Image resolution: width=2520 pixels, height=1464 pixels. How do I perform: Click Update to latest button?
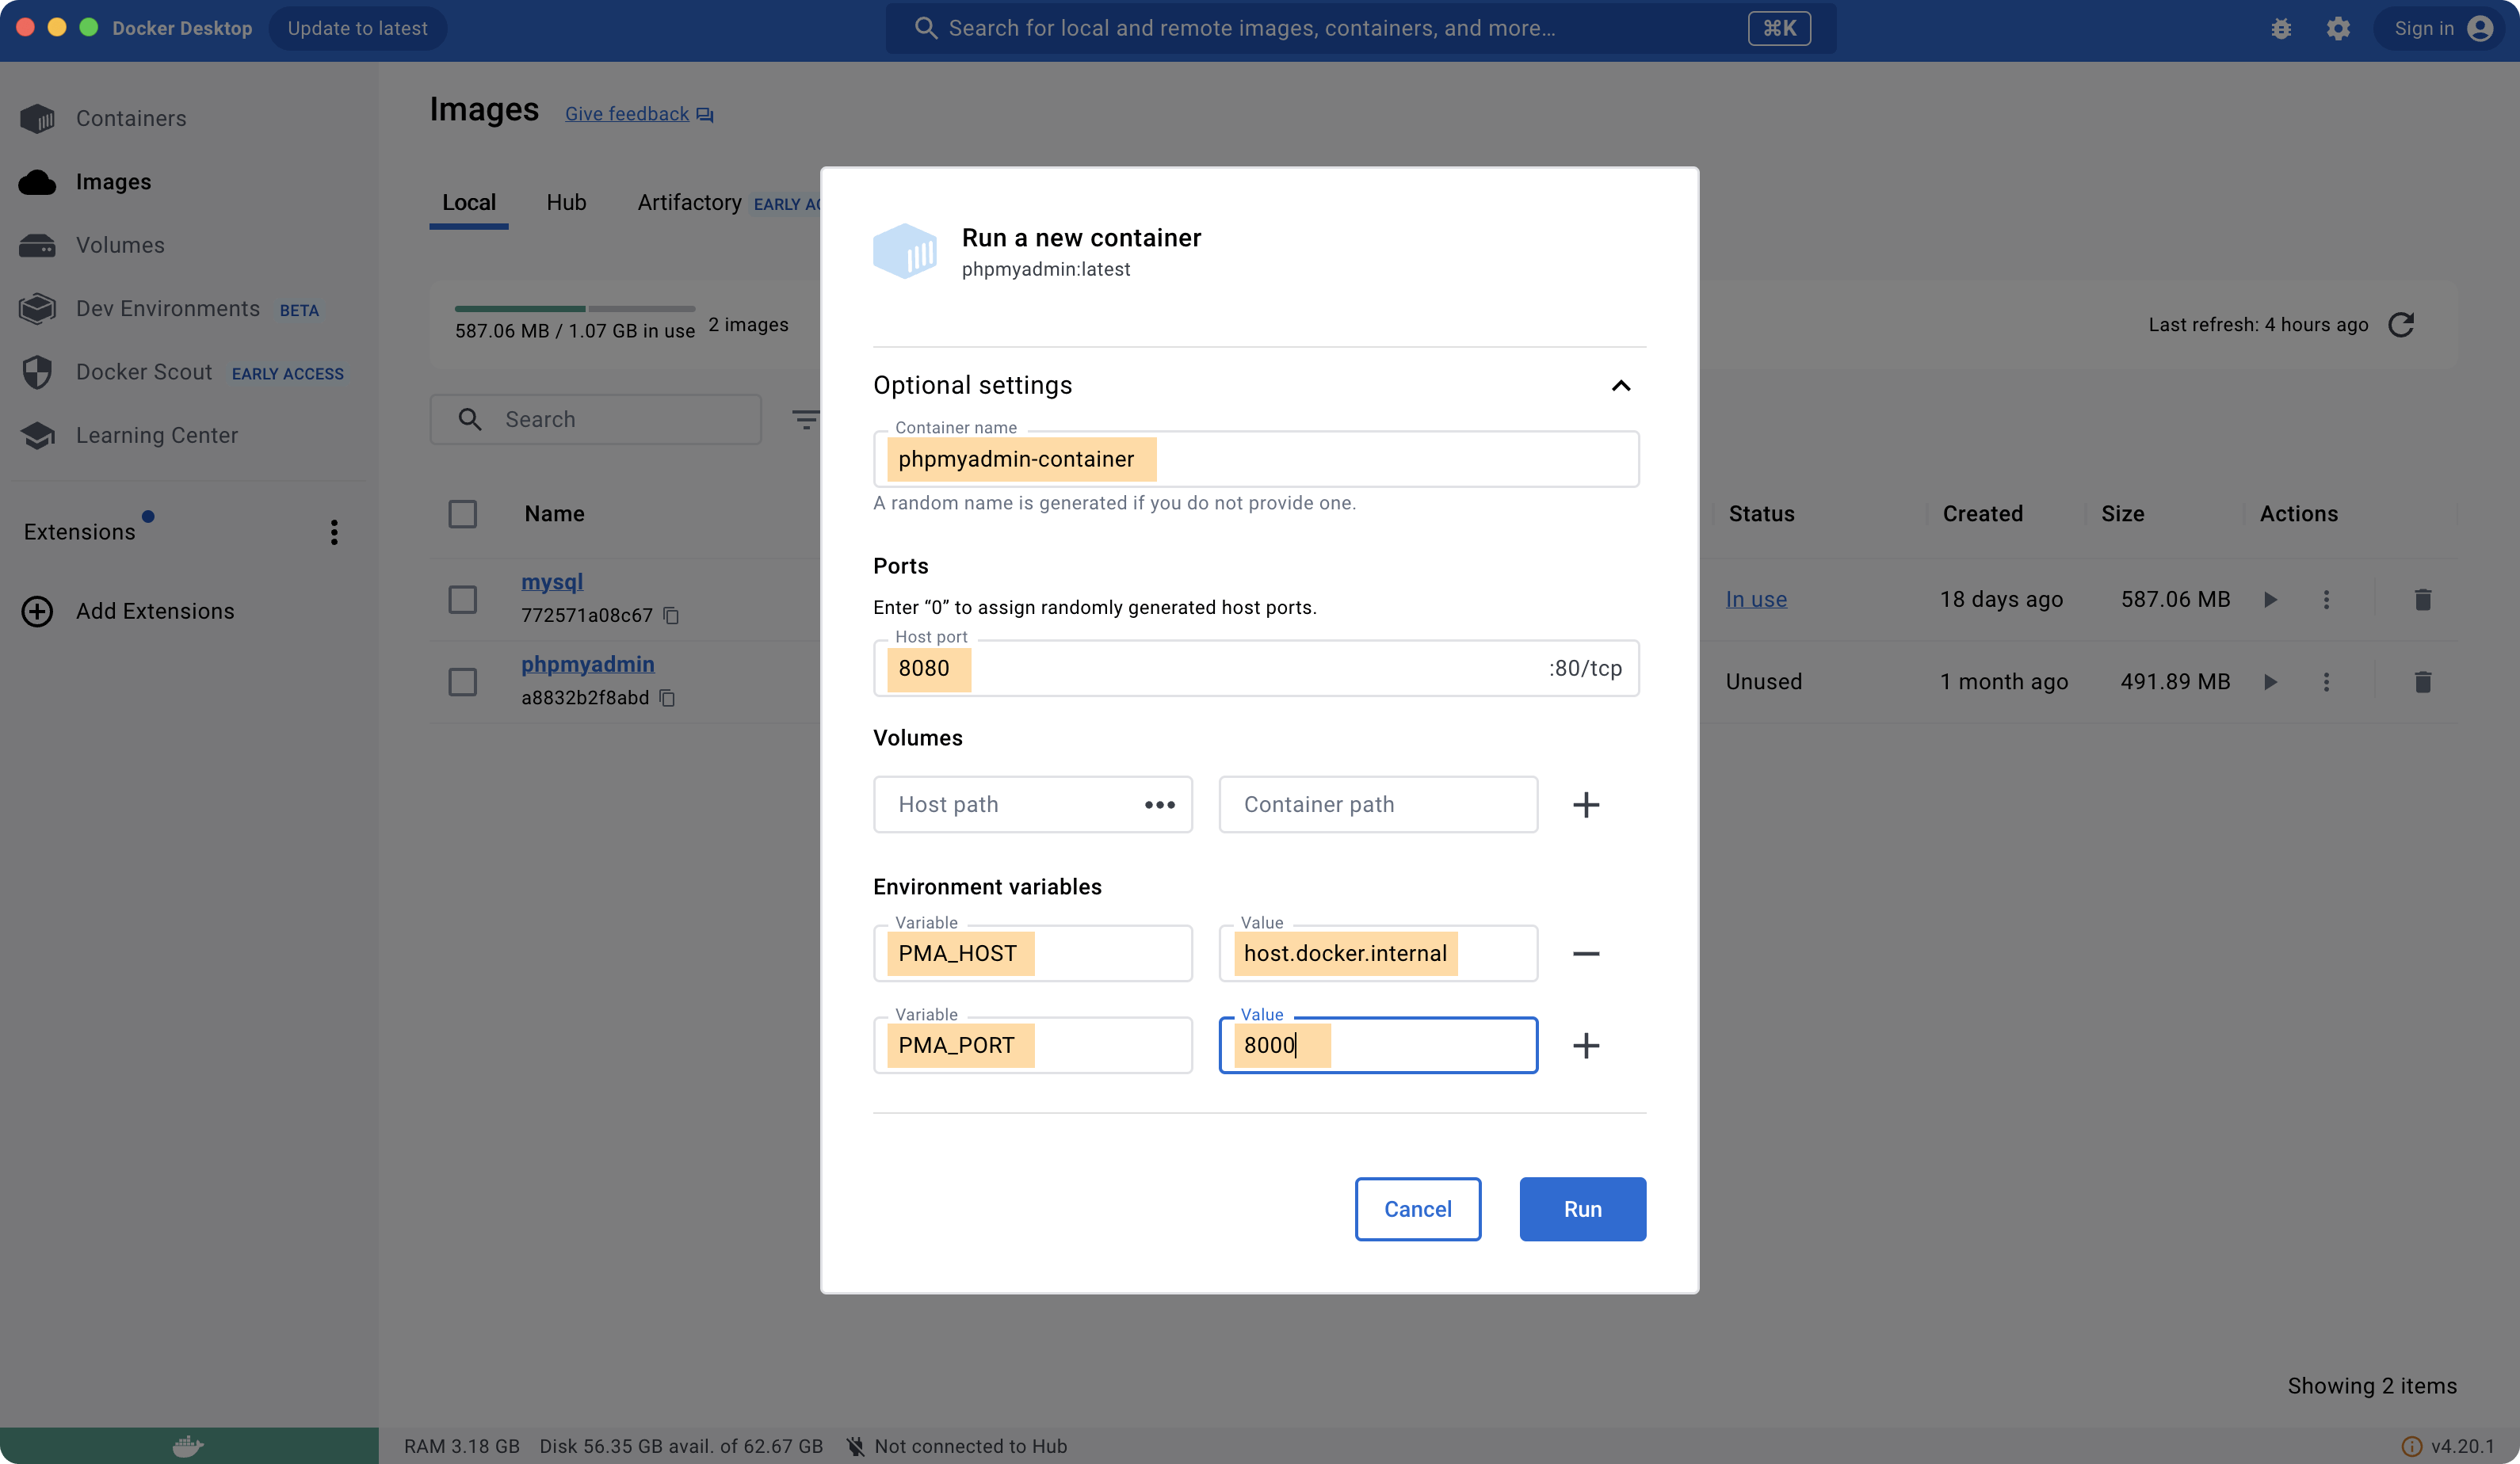pos(357,28)
